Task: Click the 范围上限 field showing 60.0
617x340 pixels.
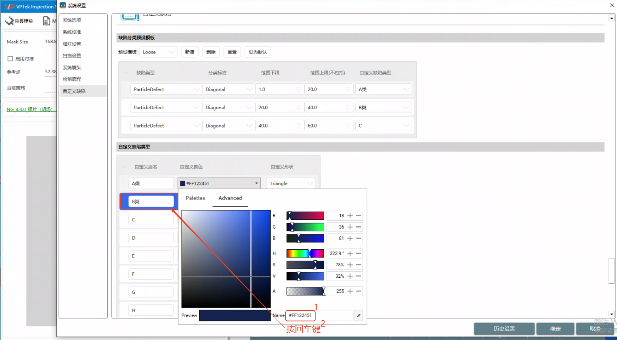Action: coord(329,126)
